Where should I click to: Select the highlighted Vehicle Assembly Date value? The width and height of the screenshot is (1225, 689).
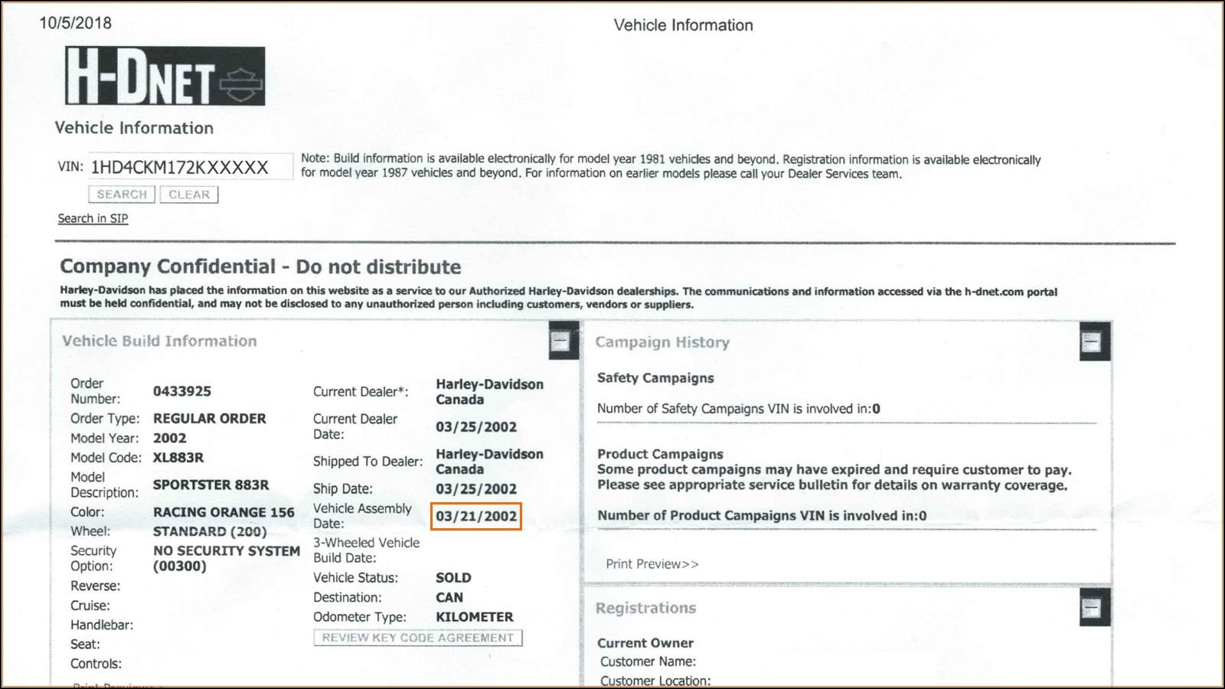476,517
